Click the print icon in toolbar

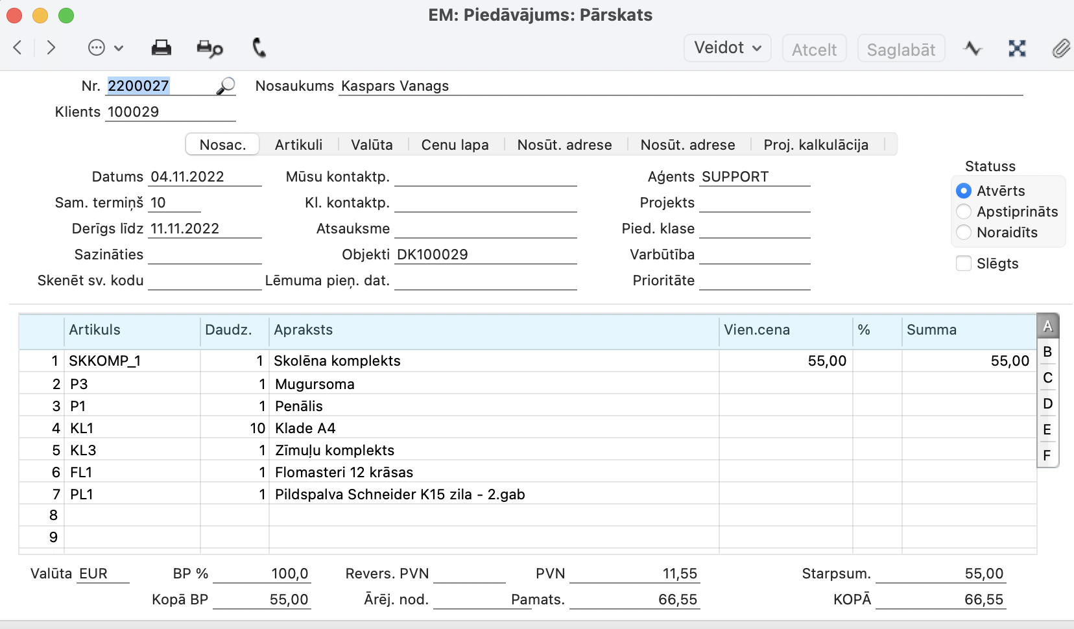coord(161,48)
